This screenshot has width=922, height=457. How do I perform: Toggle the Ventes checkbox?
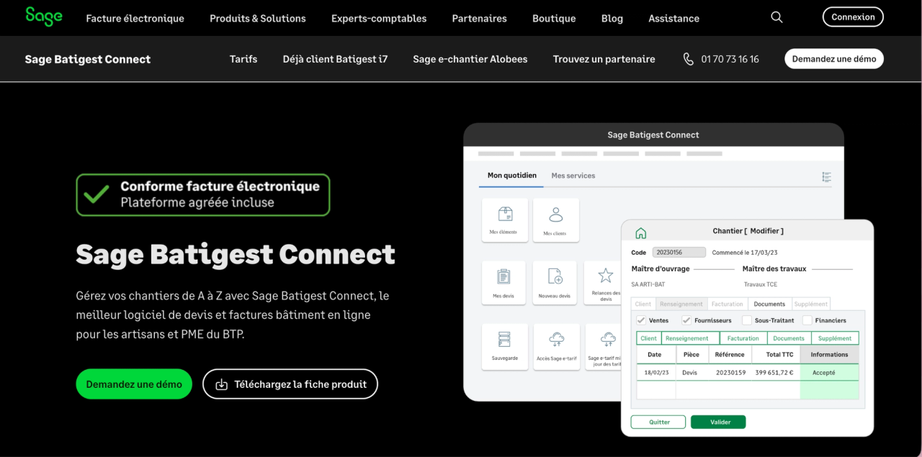(640, 320)
